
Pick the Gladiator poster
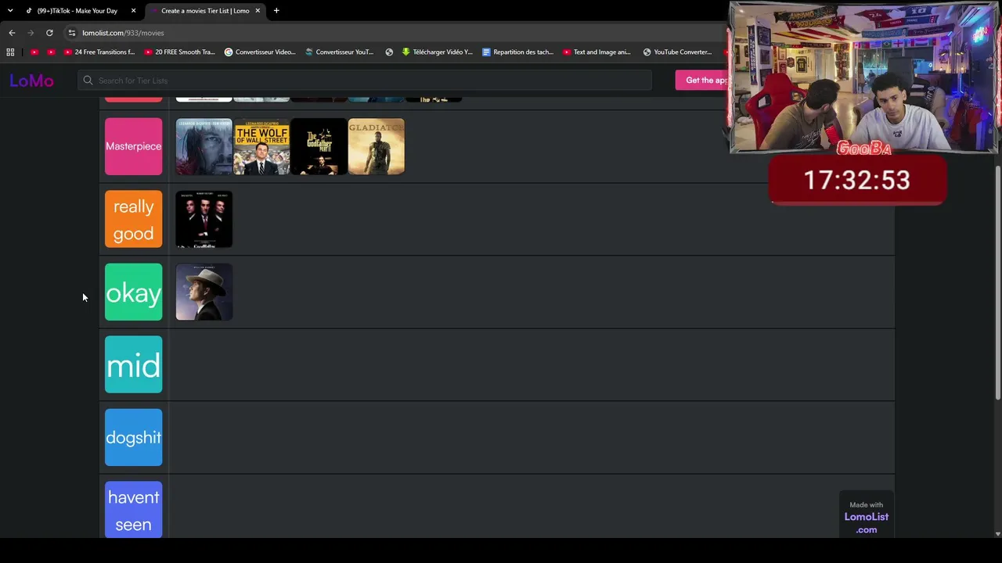click(377, 146)
